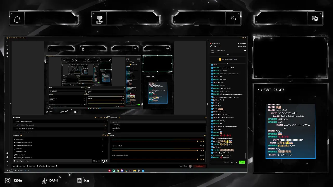
Task: Open the top icon in Streamlabs left sidebar
Action: [x=7, y=42]
